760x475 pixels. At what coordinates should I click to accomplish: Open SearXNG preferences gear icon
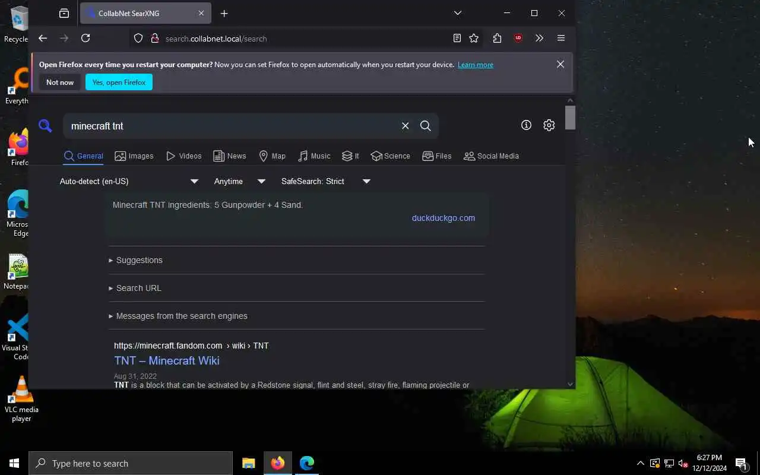click(549, 125)
